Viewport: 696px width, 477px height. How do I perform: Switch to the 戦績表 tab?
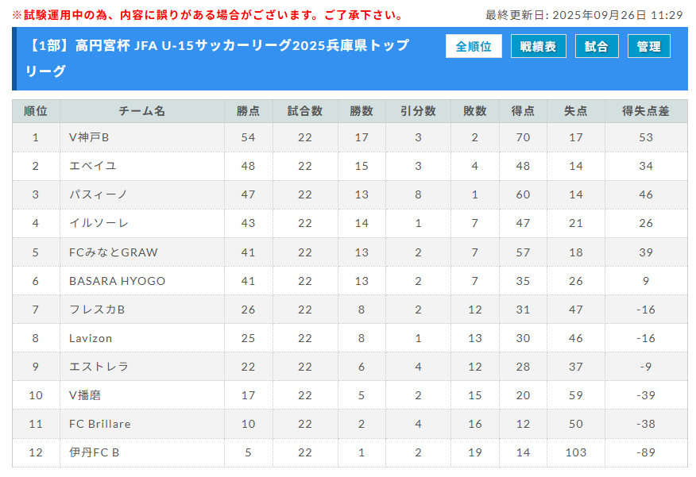click(x=538, y=47)
